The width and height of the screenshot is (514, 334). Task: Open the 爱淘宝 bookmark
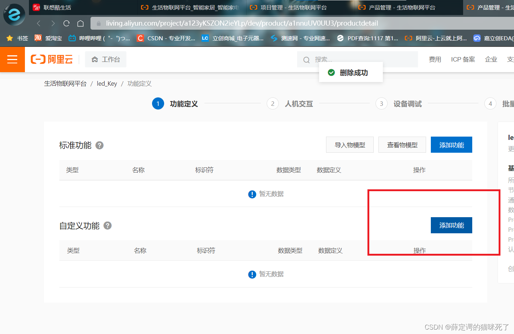[48, 38]
